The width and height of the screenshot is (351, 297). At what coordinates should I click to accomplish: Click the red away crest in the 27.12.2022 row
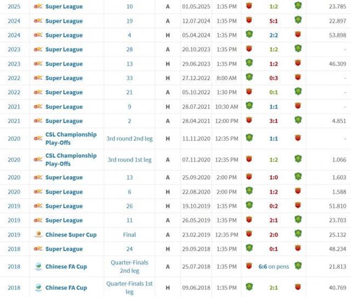pos(298,77)
